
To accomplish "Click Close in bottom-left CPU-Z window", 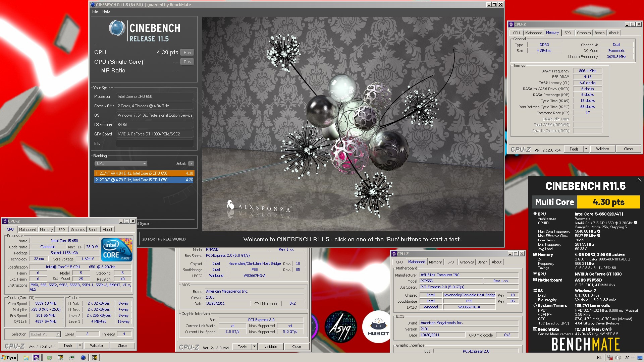I will click(122, 346).
